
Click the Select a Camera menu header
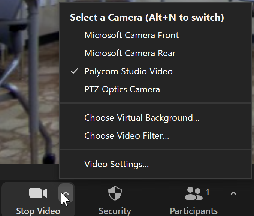click(x=147, y=17)
